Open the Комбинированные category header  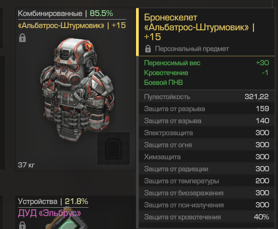coord(50,14)
